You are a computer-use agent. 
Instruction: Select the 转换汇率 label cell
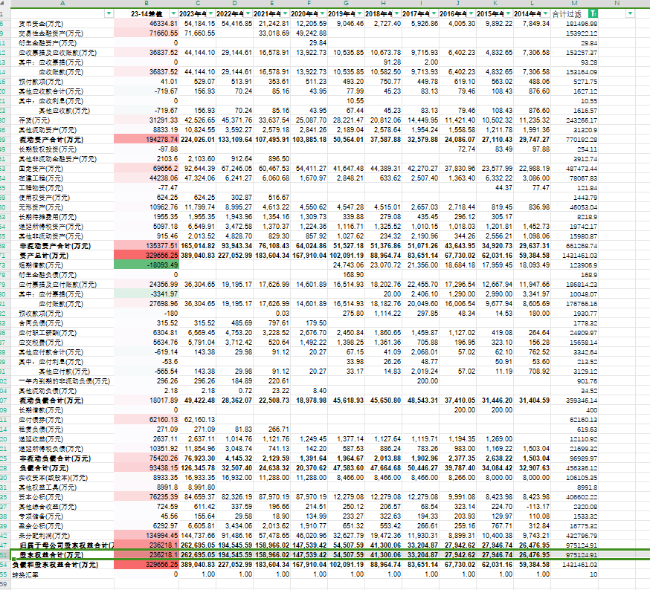coord(62,574)
